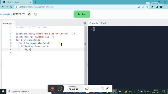Click the share page icon in address bar
This screenshot has width=168, height=94.
pyautogui.click(x=143, y=7)
